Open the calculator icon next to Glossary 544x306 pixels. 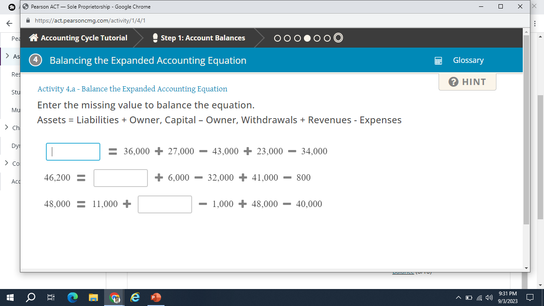point(439,61)
